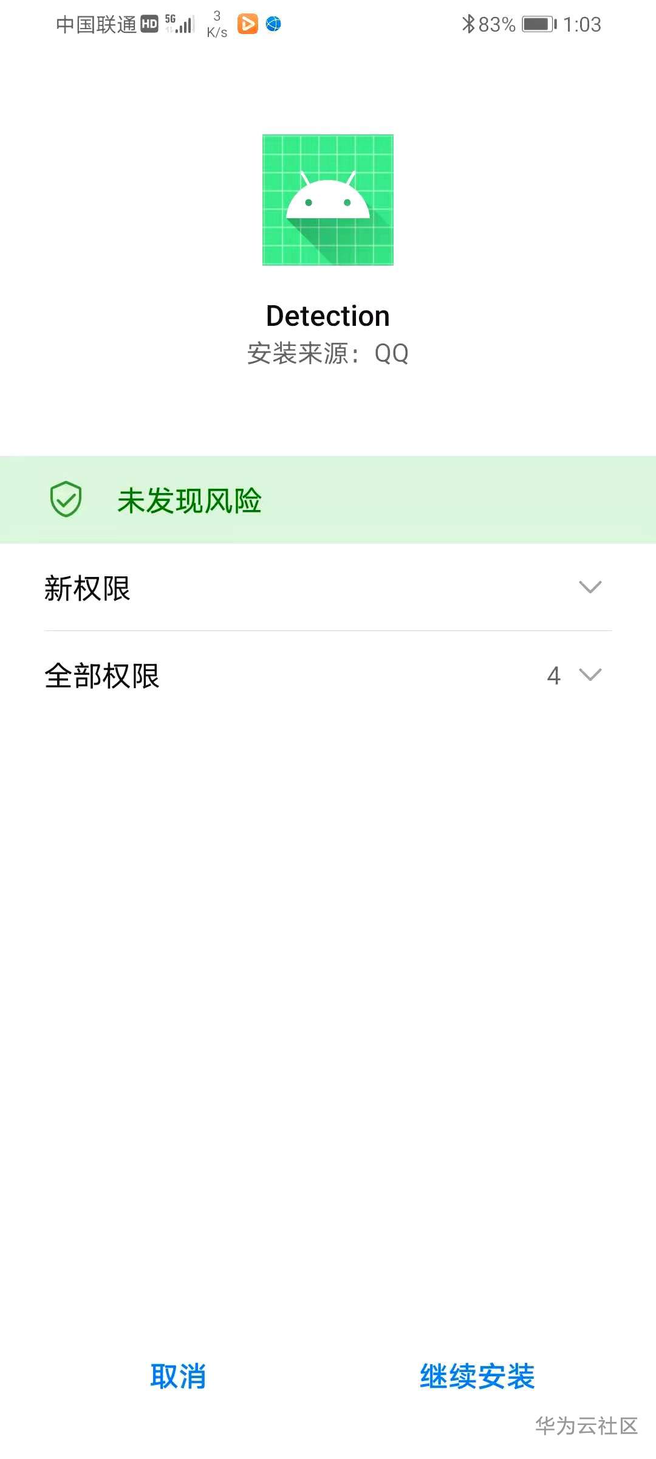Tap the 5G signal strength icon

tap(180, 24)
